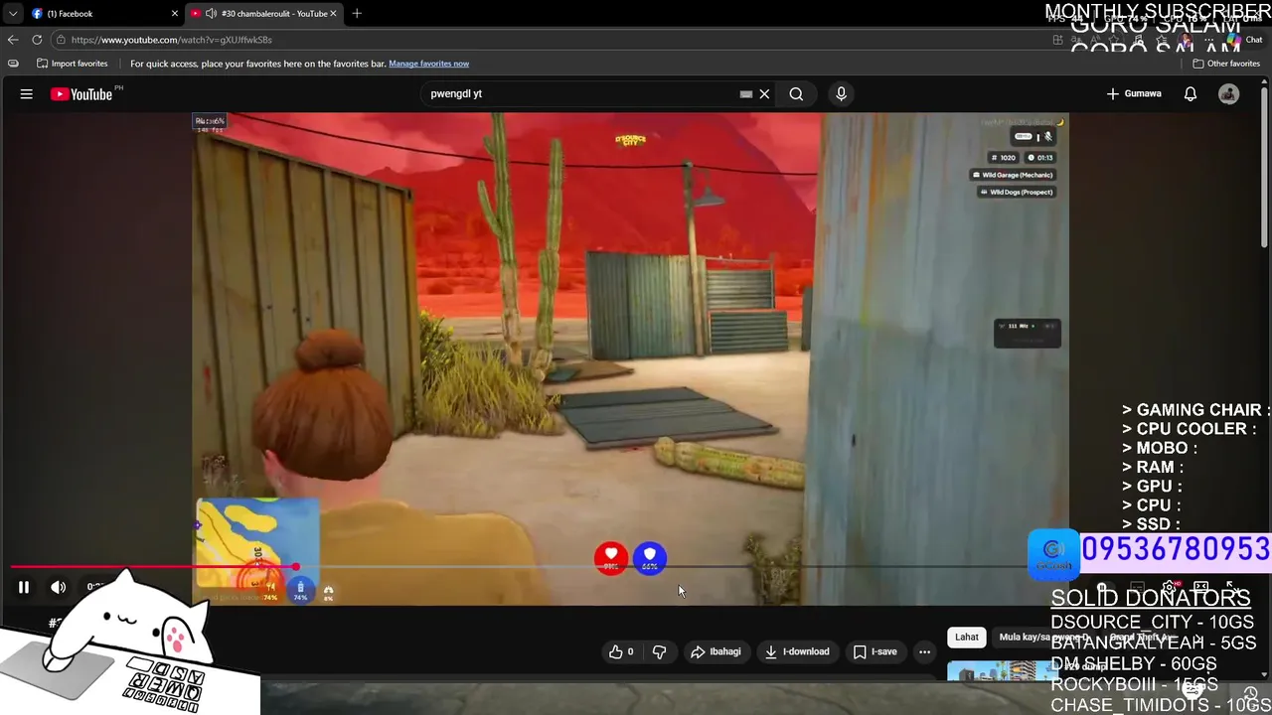Open a new browser tab

pos(357,14)
